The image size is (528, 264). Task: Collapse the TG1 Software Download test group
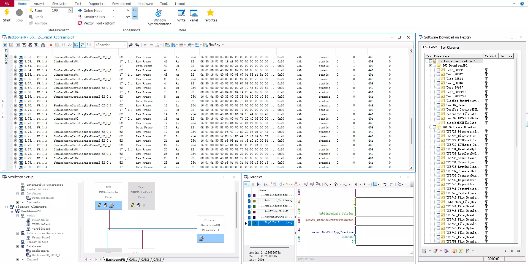(431, 127)
